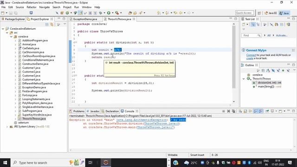Collapse ThrowVsThrows class in Outline
Image resolution: width=297 pixels, height=167 pixels.
pos(244,78)
